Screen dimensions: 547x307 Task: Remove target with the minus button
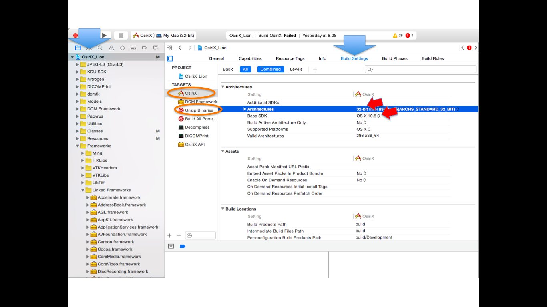179,236
